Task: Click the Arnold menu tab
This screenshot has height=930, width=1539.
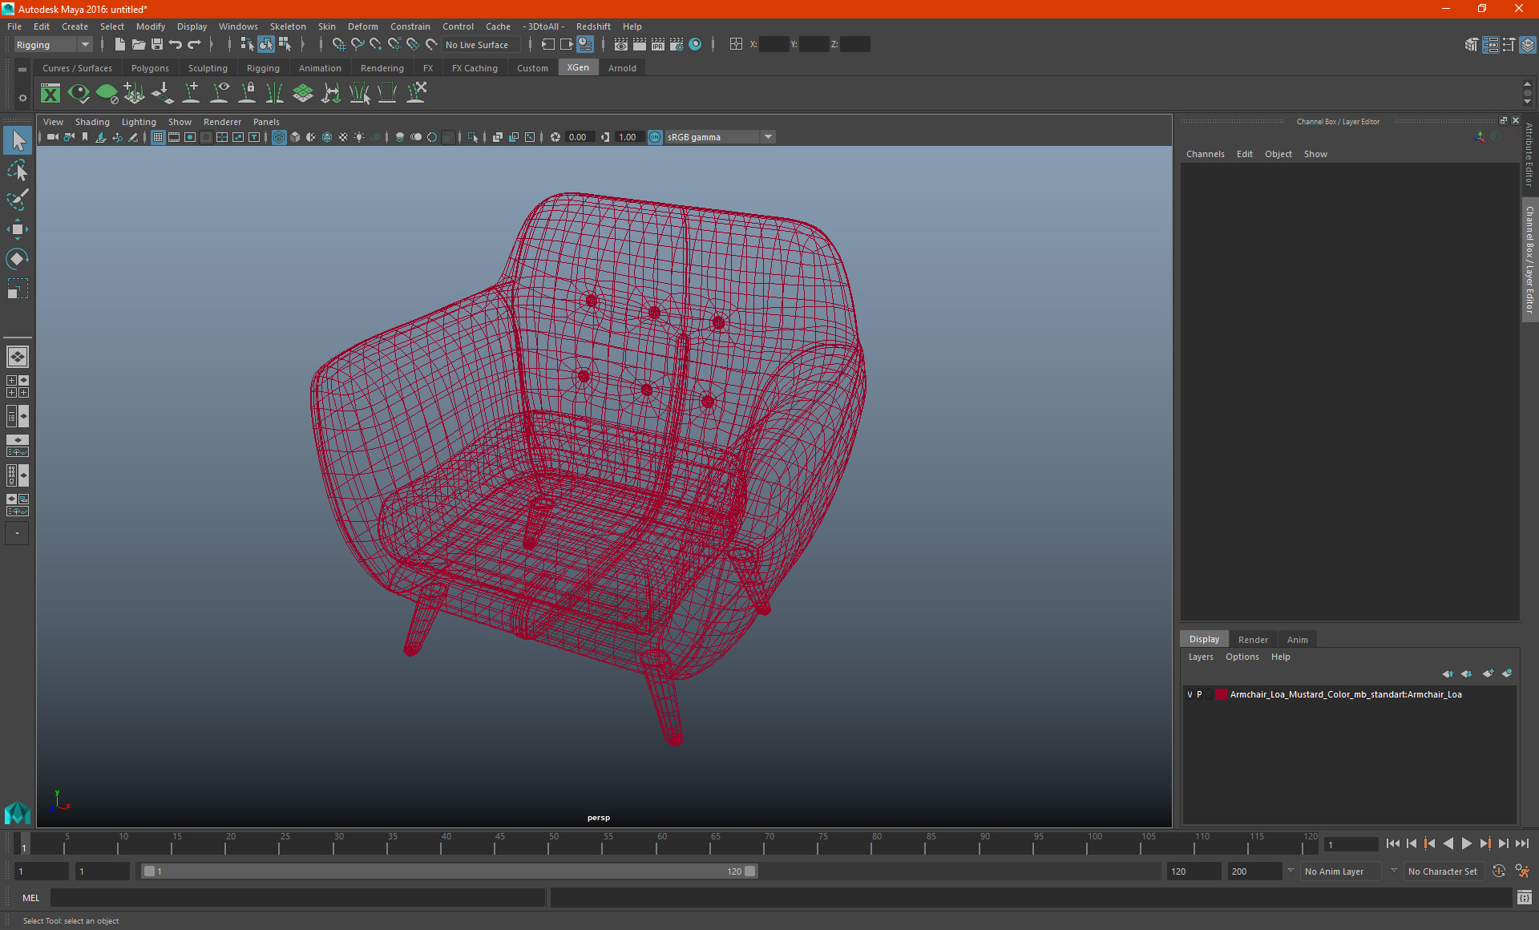Action: (x=624, y=67)
